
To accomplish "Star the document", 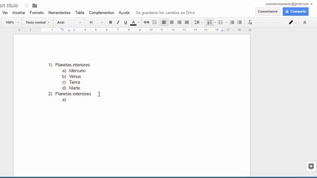I will click(26, 5).
